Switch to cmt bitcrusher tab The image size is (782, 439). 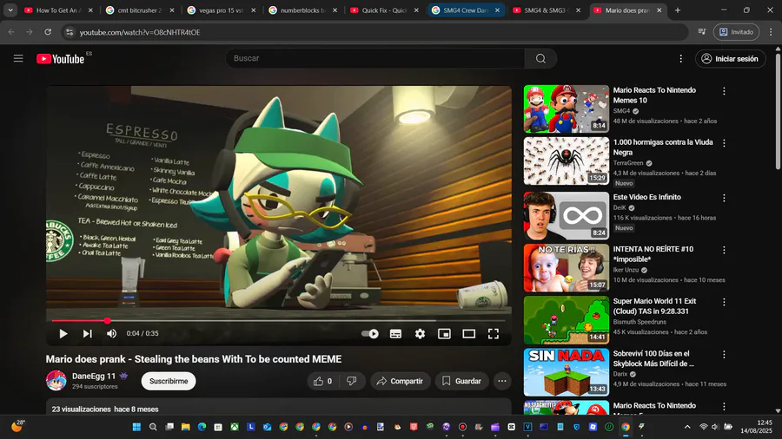[135, 10]
